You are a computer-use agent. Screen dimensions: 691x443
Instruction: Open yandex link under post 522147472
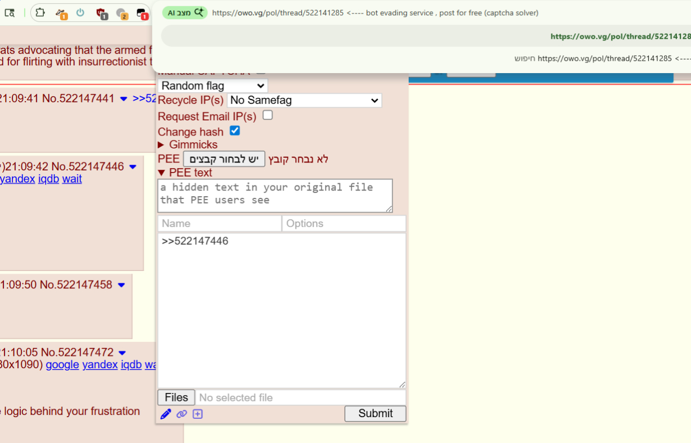(100, 364)
